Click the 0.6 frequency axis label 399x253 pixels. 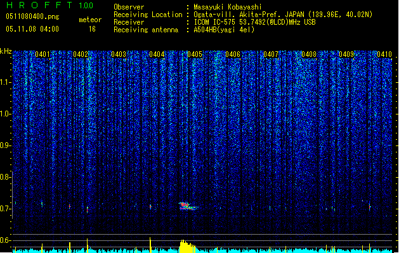click(x=5, y=240)
